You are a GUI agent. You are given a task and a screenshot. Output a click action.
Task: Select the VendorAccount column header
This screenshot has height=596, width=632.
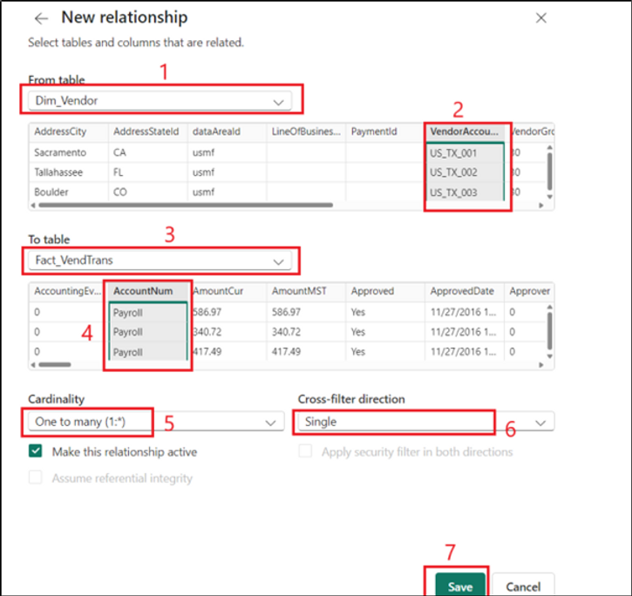[466, 132]
